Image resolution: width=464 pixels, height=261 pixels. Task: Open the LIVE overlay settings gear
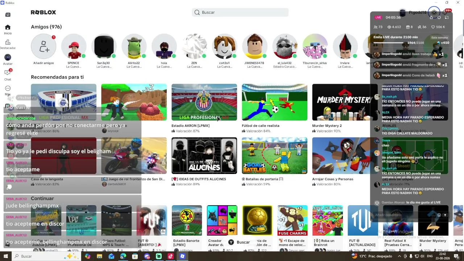[x=439, y=17]
